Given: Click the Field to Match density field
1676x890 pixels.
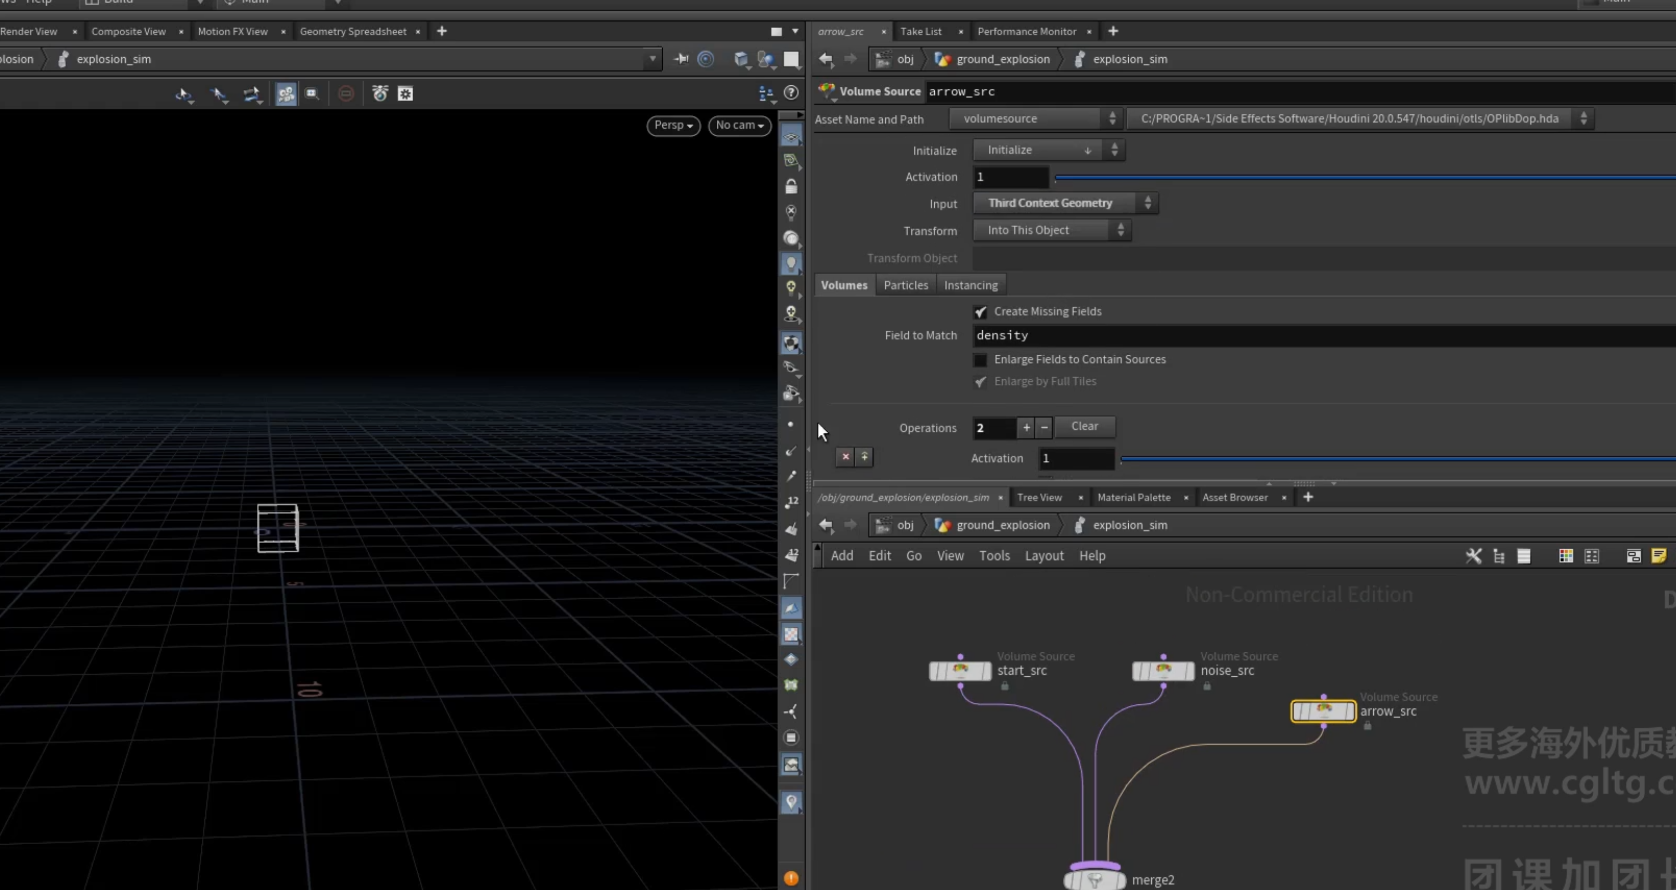Looking at the screenshot, I should 1324,336.
